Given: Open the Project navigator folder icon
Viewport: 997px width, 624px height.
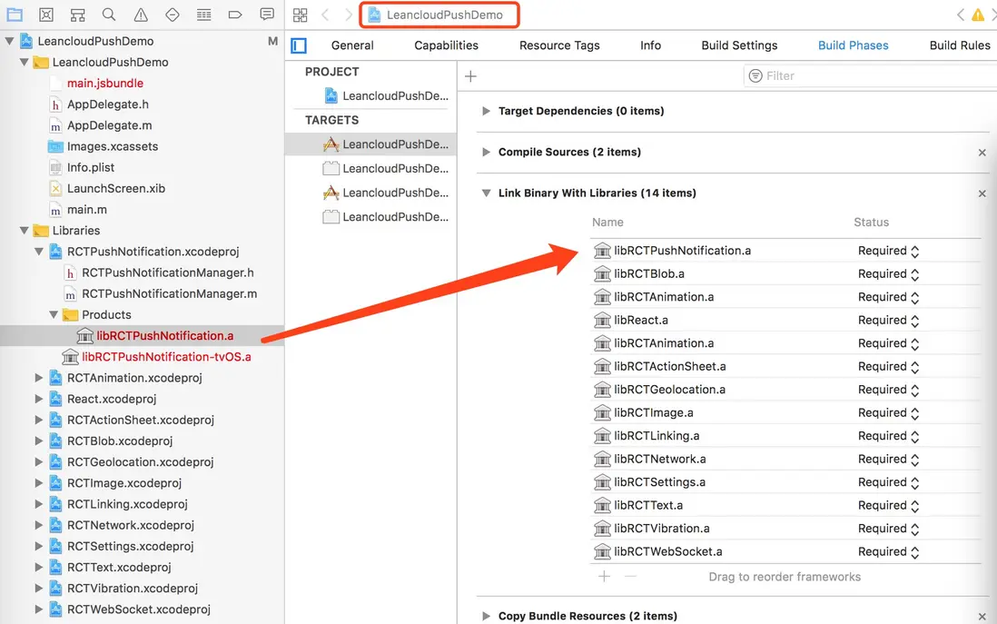Looking at the screenshot, I should click(x=14, y=14).
